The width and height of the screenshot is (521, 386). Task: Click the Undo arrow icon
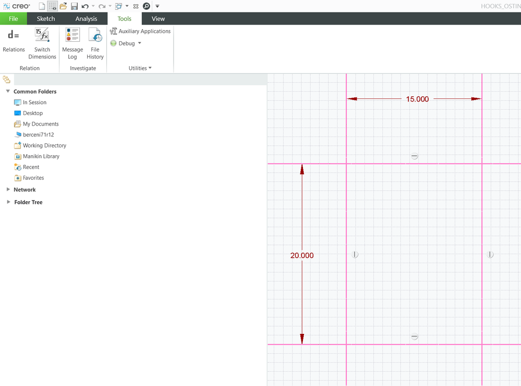[x=85, y=6]
